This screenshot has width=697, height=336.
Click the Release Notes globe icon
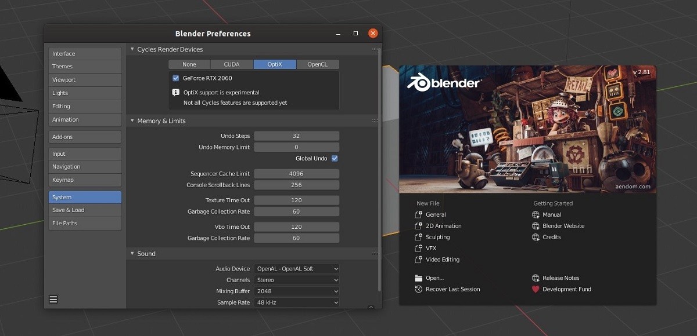536,278
